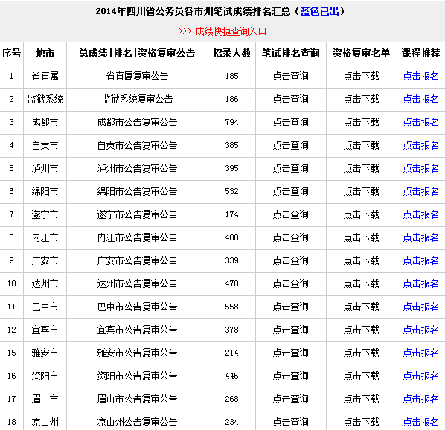This screenshot has width=445, height=430.
Task: Click 点击下载 in the 凉山州 row
Action: click(361, 422)
